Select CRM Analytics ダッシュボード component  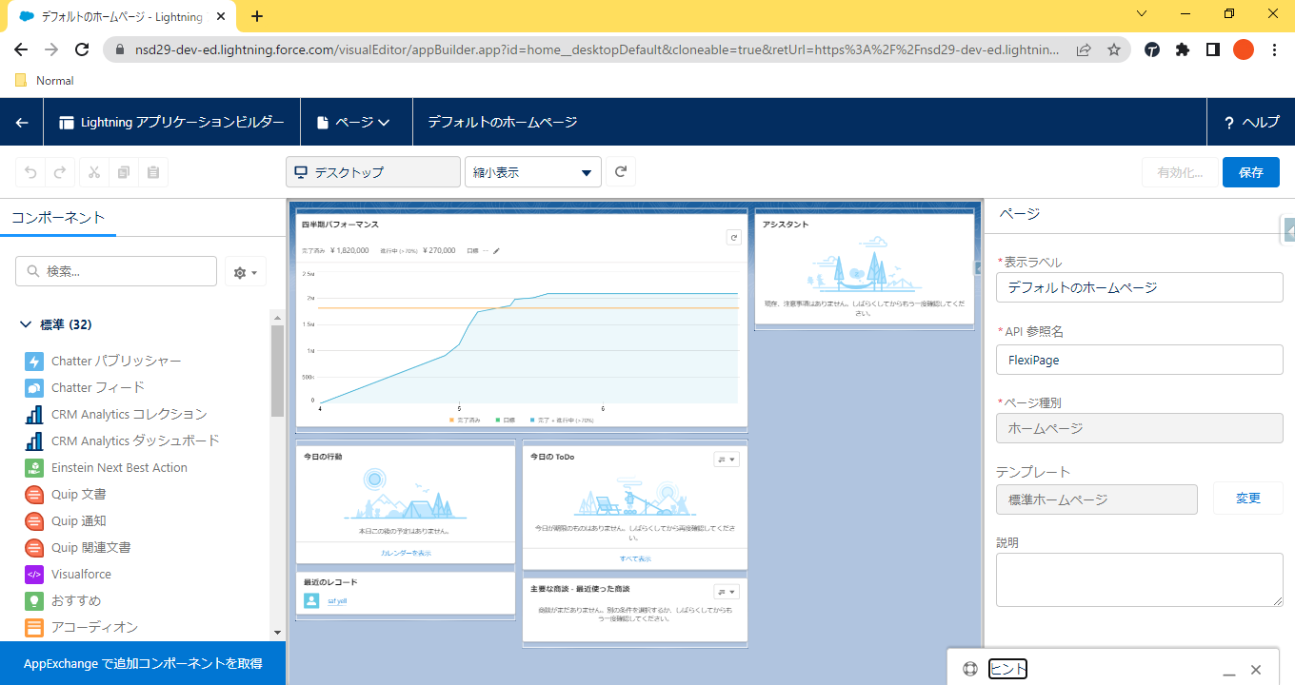[122, 441]
